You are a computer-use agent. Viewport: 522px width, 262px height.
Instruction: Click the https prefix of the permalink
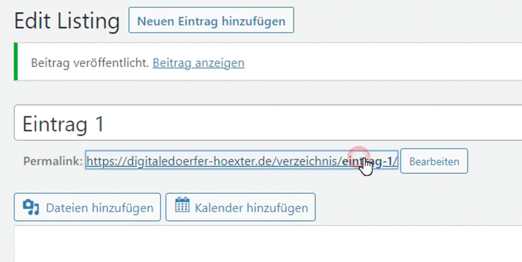point(101,161)
